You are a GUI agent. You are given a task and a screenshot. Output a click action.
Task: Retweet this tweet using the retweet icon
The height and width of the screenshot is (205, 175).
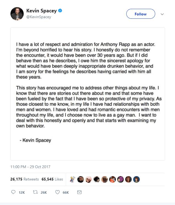coord(35,192)
